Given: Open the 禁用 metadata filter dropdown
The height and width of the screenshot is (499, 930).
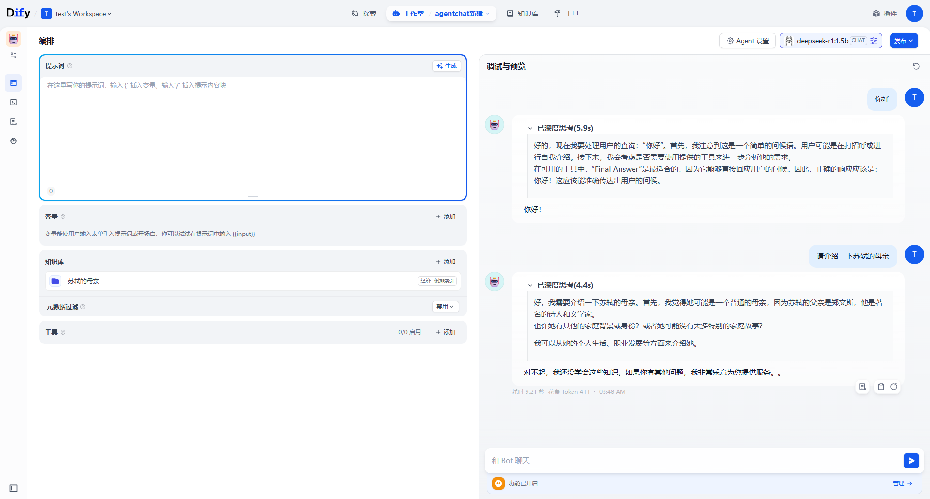Looking at the screenshot, I should point(445,306).
